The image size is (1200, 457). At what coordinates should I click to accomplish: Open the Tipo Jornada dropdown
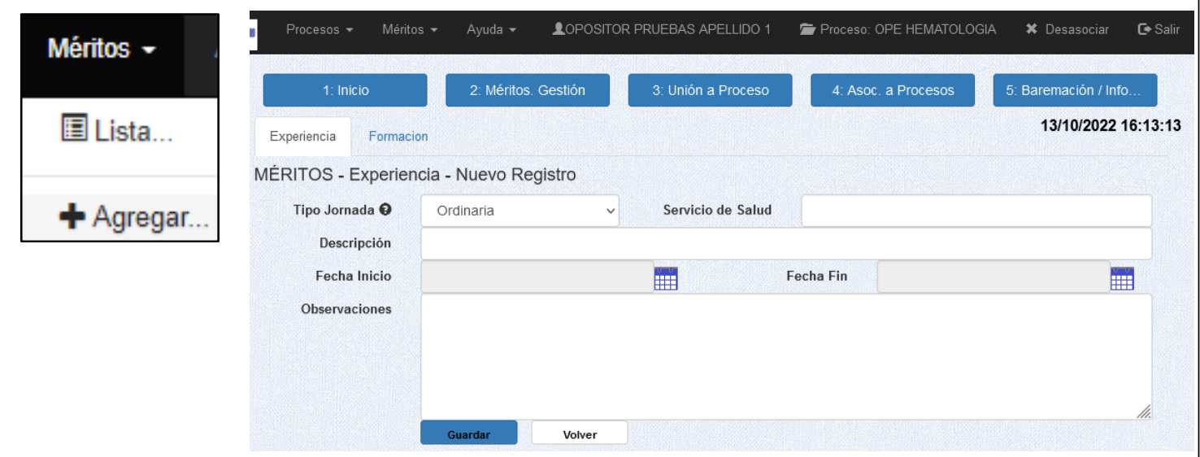(x=520, y=211)
